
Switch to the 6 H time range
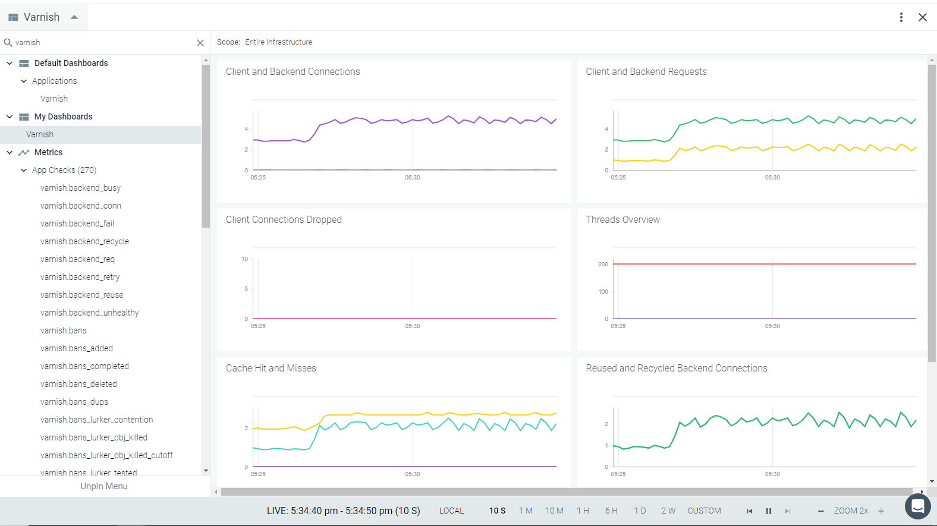pyautogui.click(x=611, y=511)
